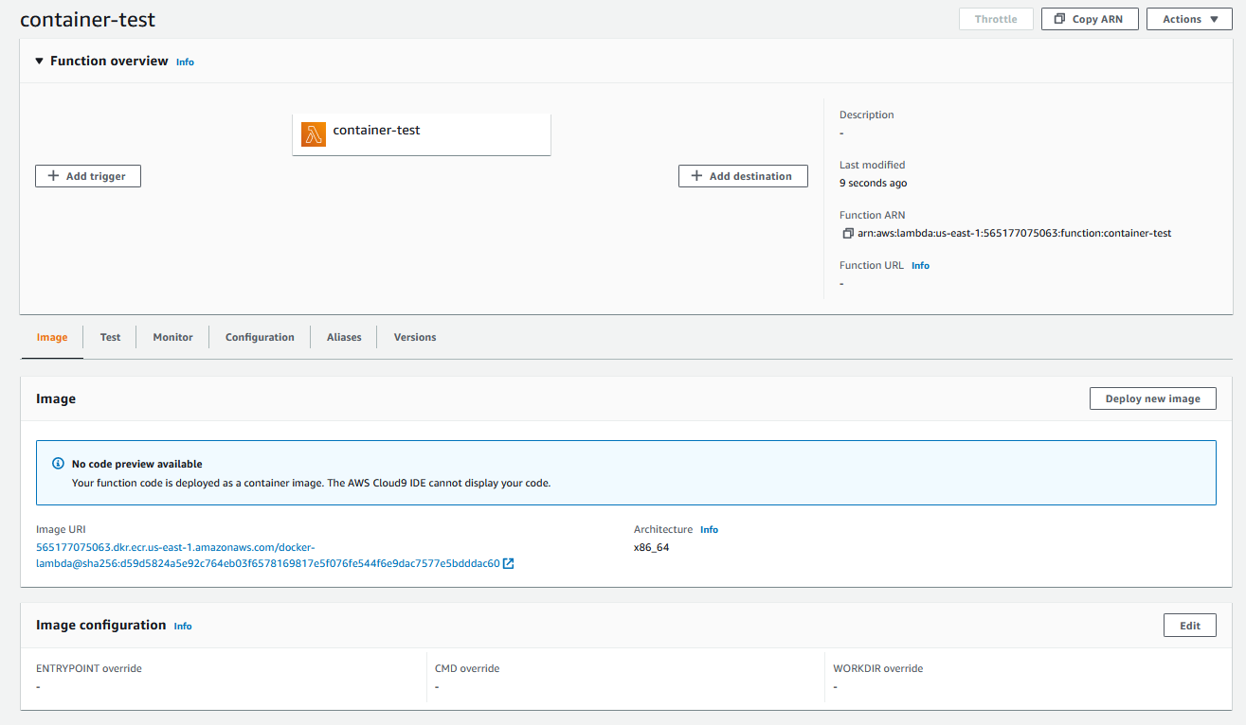The image size is (1246, 725).
Task: Click the external link icon beside Image URI
Action: pos(509,563)
